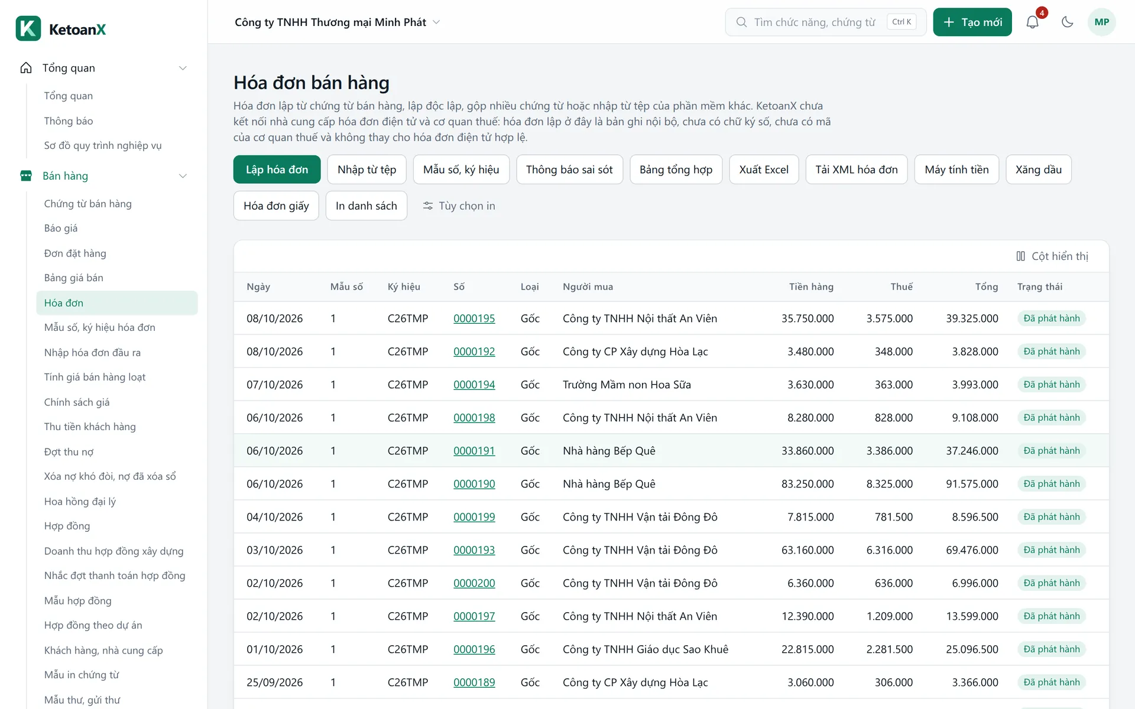Click the Xăng dầu button

point(1039,170)
